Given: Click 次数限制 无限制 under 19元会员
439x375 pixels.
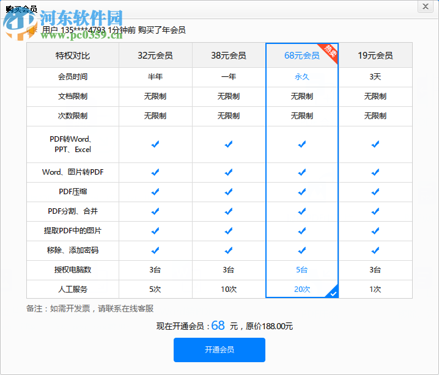Looking at the screenshot, I should [x=375, y=116].
